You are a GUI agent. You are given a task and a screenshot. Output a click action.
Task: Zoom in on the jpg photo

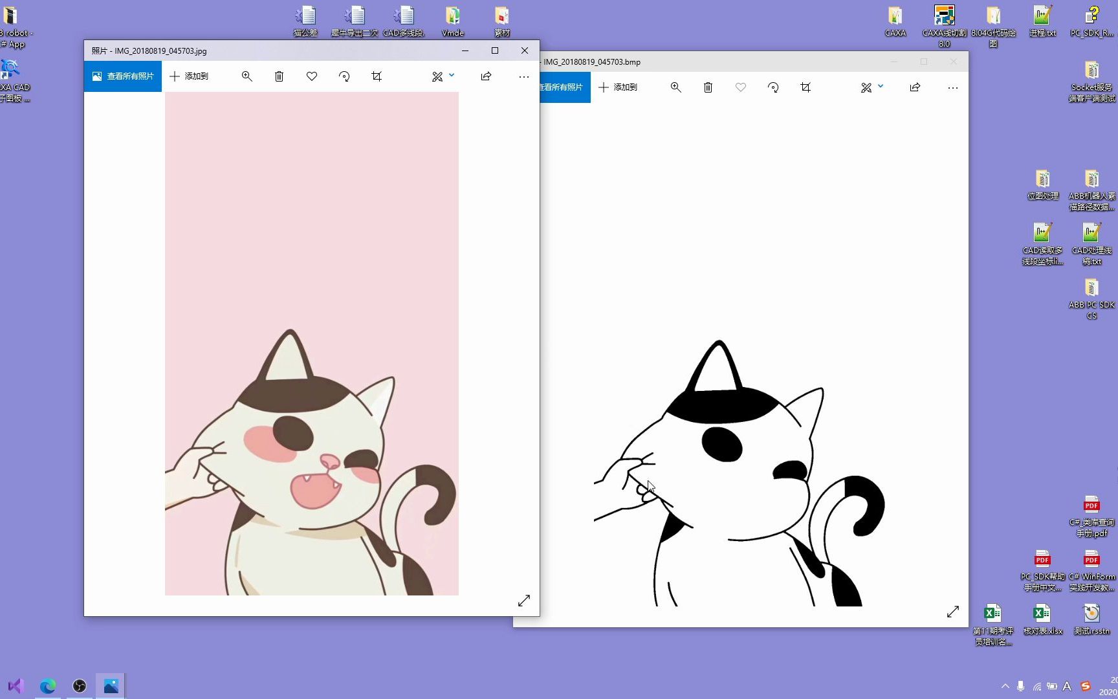[247, 76]
